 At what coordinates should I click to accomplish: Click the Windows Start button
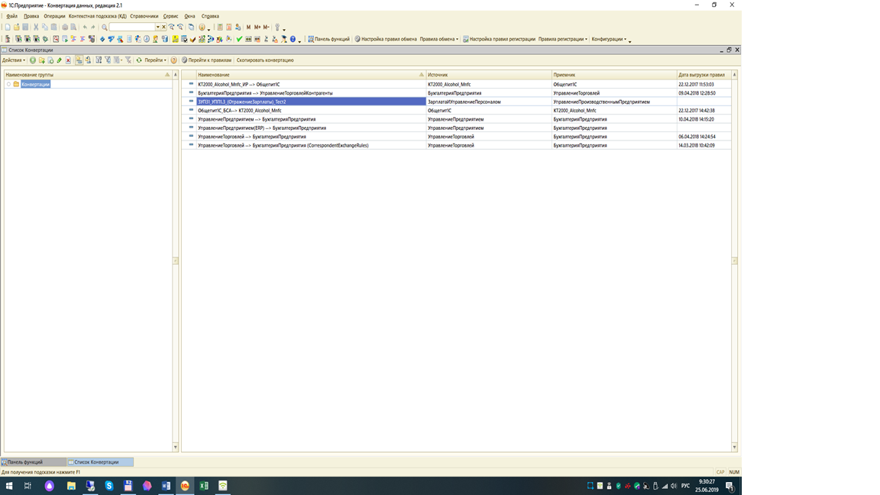click(x=9, y=486)
